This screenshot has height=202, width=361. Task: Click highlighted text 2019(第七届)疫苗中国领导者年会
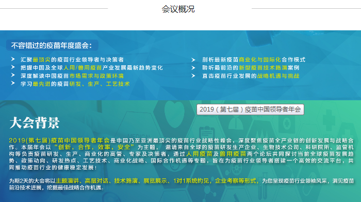(59, 140)
